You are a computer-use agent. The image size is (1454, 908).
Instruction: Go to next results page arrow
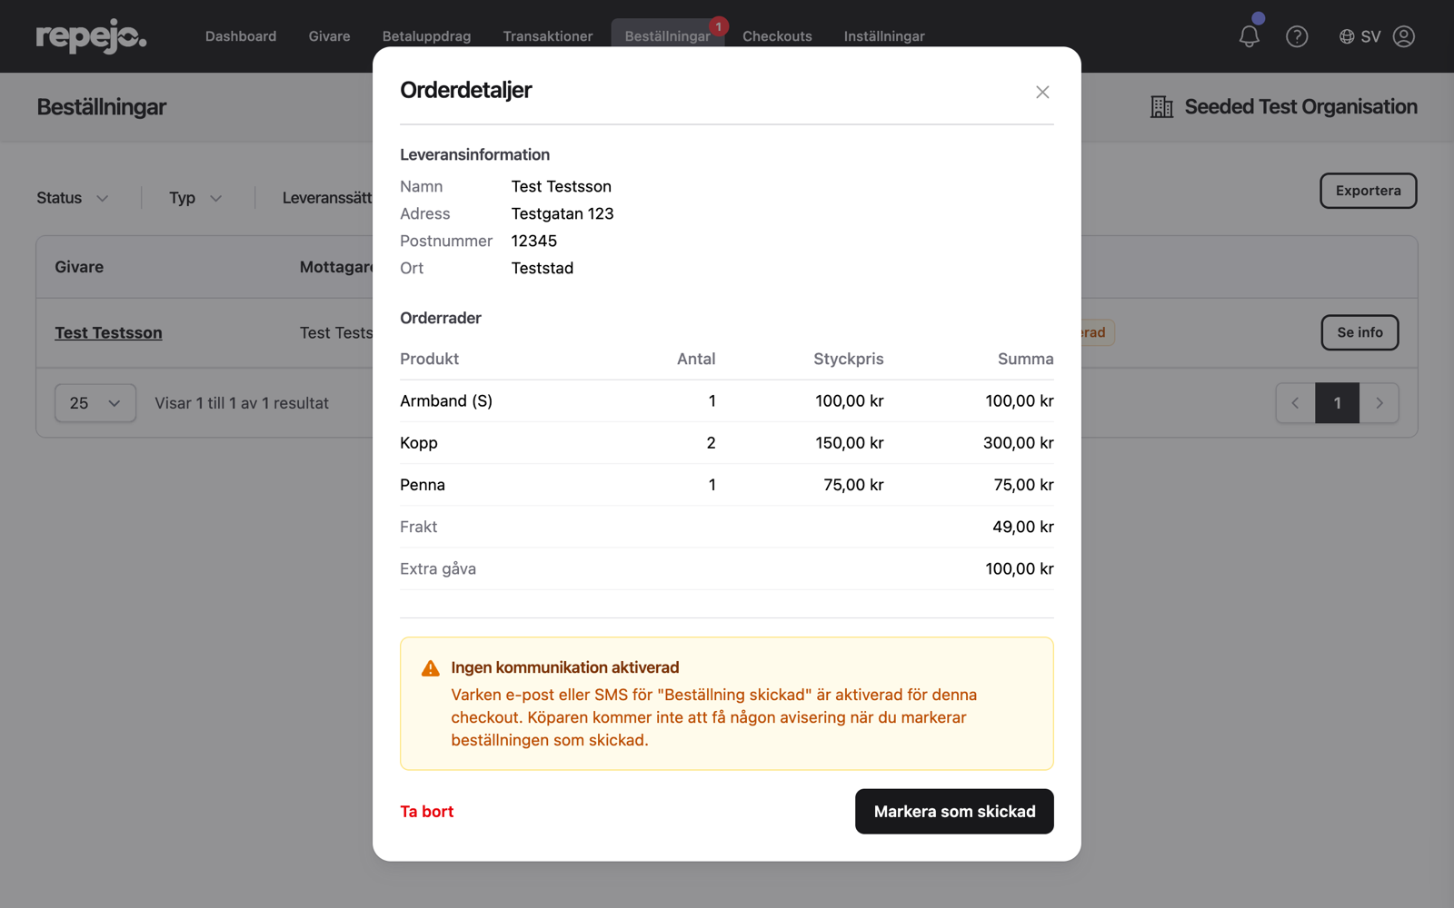1379,403
